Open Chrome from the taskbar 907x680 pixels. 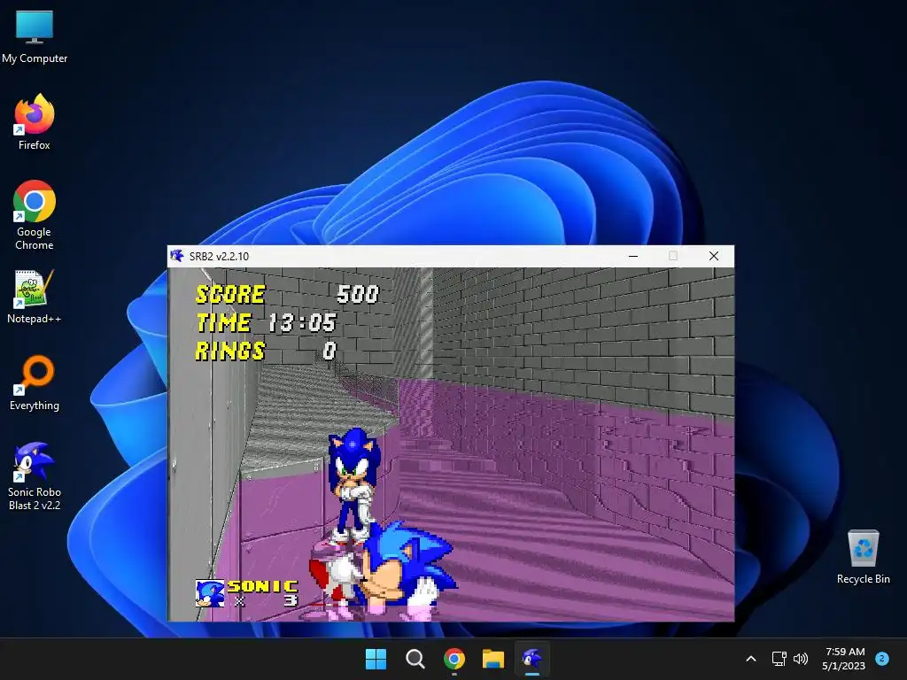pos(454,659)
